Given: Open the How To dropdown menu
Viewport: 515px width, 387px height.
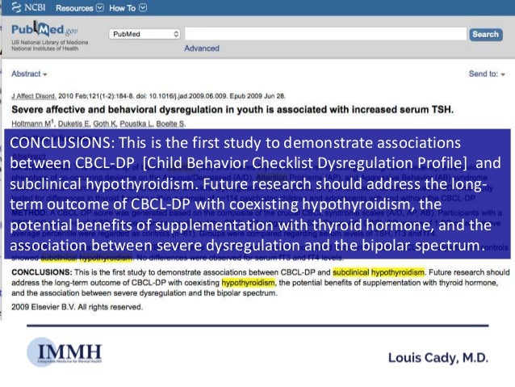Looking at the screenshot, I should tap(128, 8).
